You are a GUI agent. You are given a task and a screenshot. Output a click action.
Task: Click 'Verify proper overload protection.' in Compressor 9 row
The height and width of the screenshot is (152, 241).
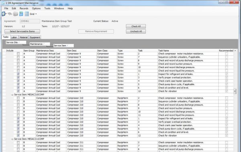[x=175, y=78]
